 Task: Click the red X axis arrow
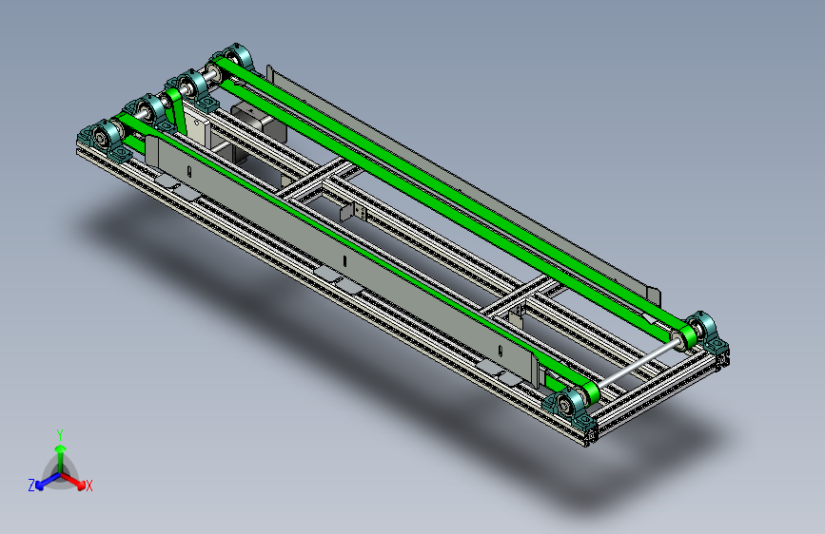pyautogui.click(x=73, y=481)
